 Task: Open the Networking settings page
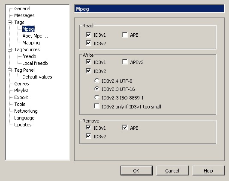[x=26, y=111]
